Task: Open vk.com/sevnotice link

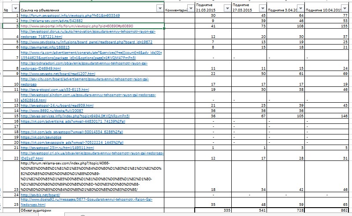Action: (41, 137)
